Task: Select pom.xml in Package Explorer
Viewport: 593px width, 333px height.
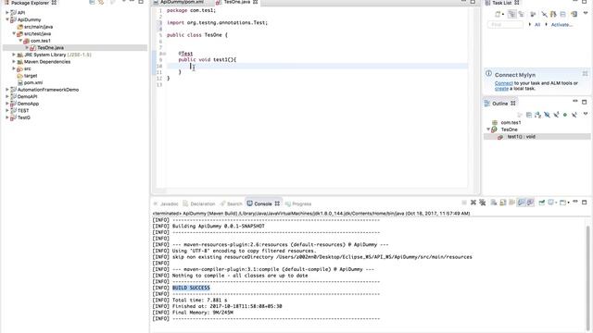Action: tap(33, 82)
